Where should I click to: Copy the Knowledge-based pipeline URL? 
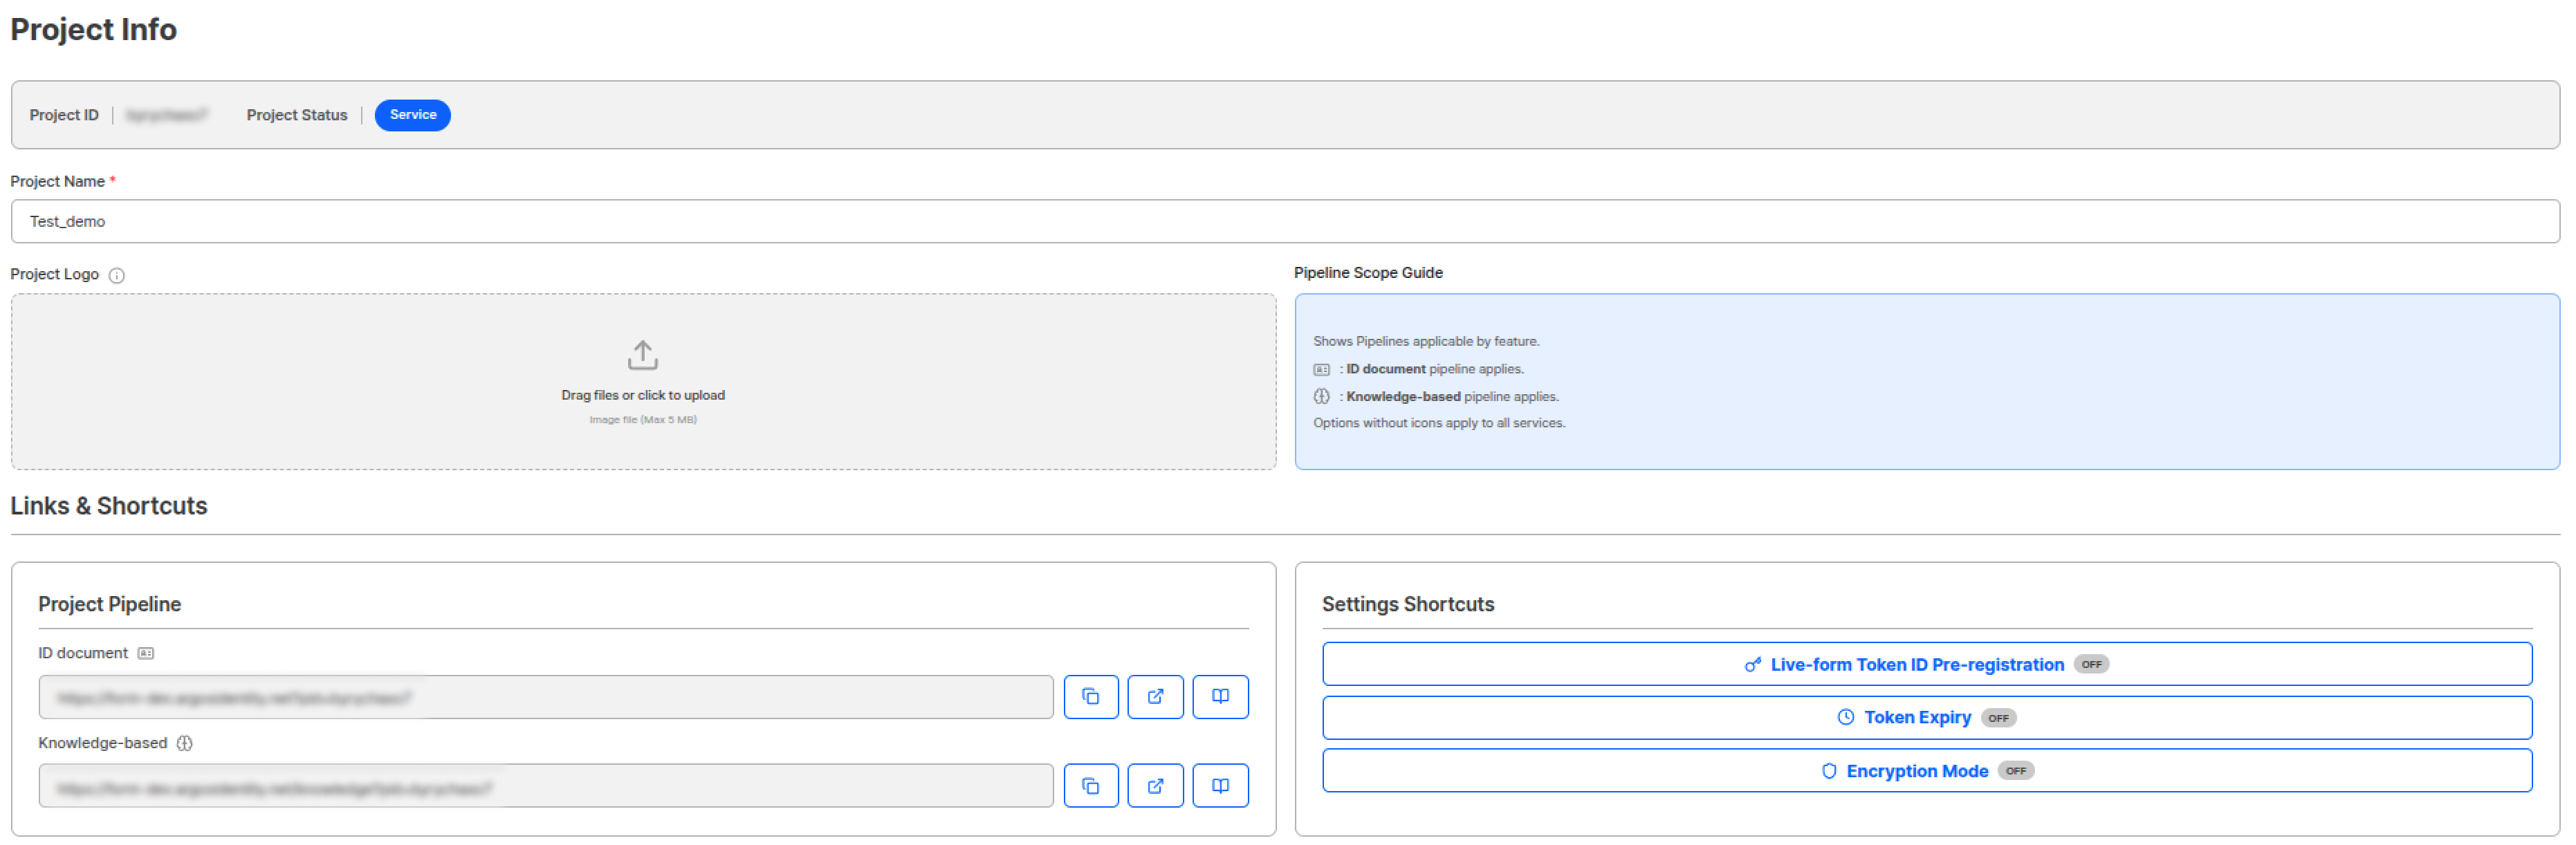pos(1091,785)
